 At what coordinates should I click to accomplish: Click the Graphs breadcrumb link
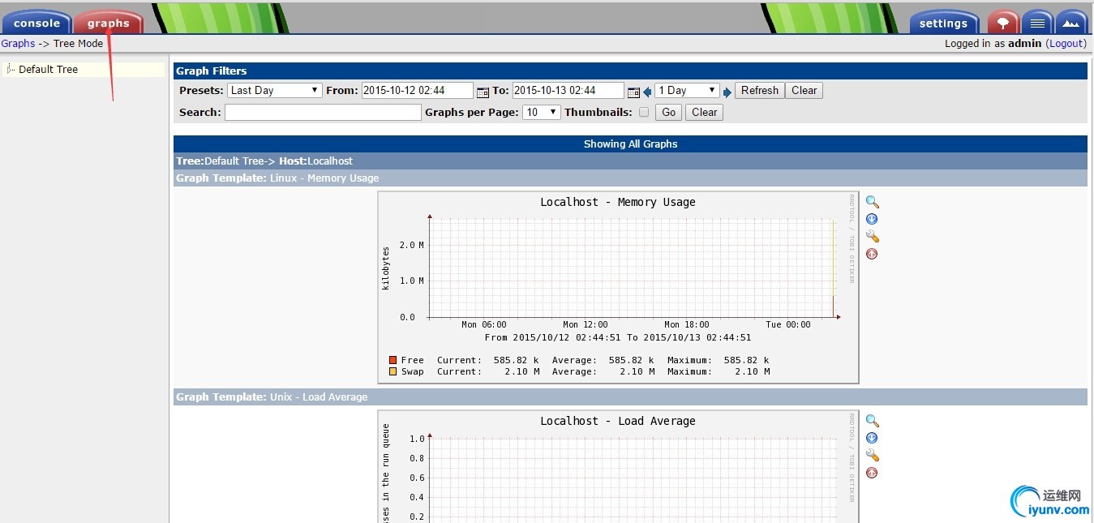tap(18, 44)
